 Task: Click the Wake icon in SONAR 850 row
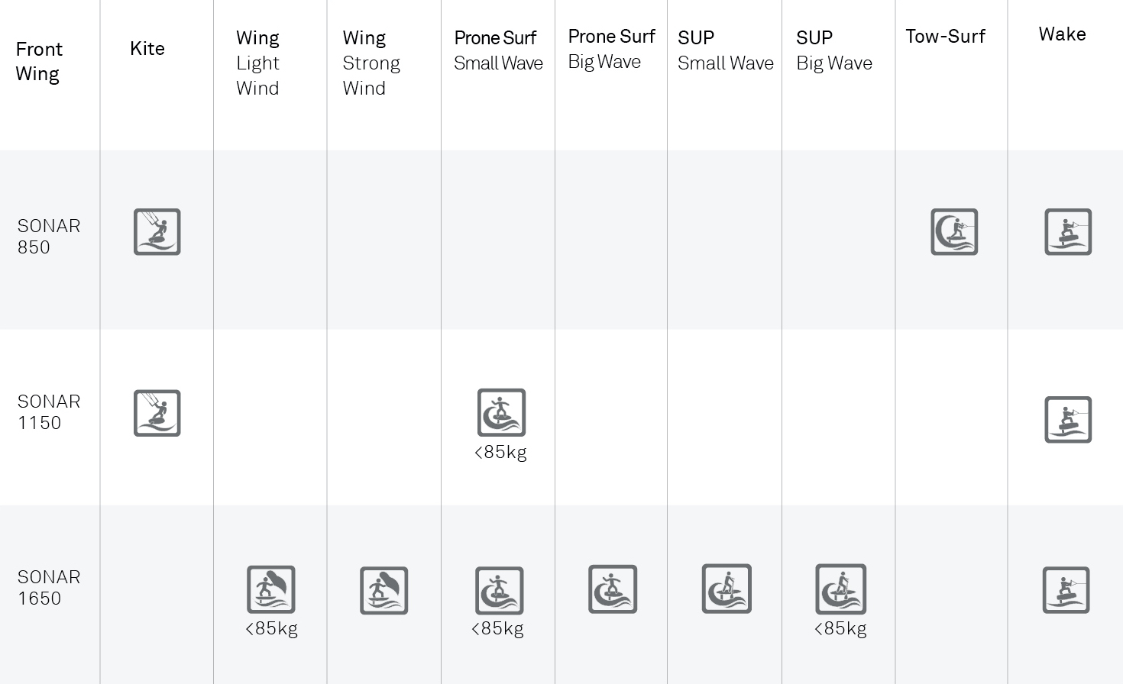click(1068, 232)
